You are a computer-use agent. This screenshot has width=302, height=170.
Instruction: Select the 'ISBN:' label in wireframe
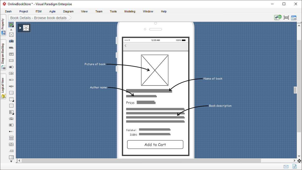[133, 135]
